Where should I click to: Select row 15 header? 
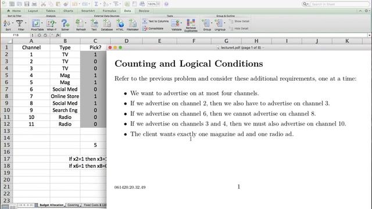6,145
